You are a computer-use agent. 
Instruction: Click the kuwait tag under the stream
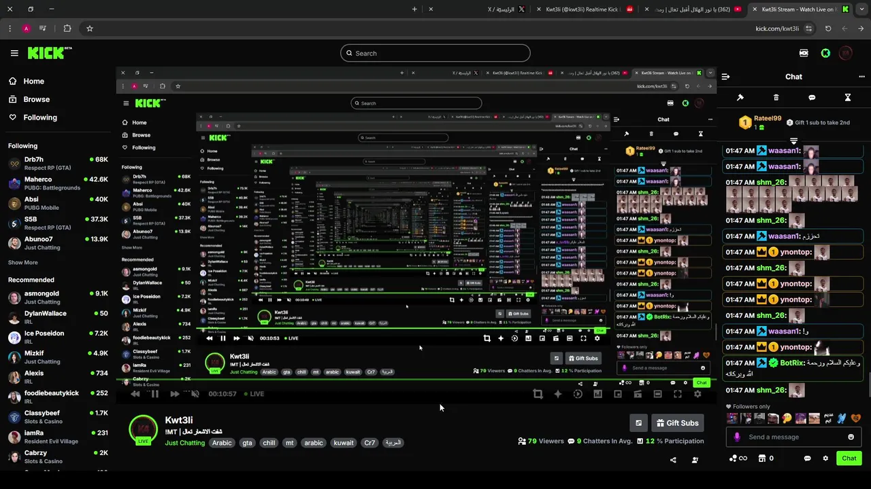[344, 443]
